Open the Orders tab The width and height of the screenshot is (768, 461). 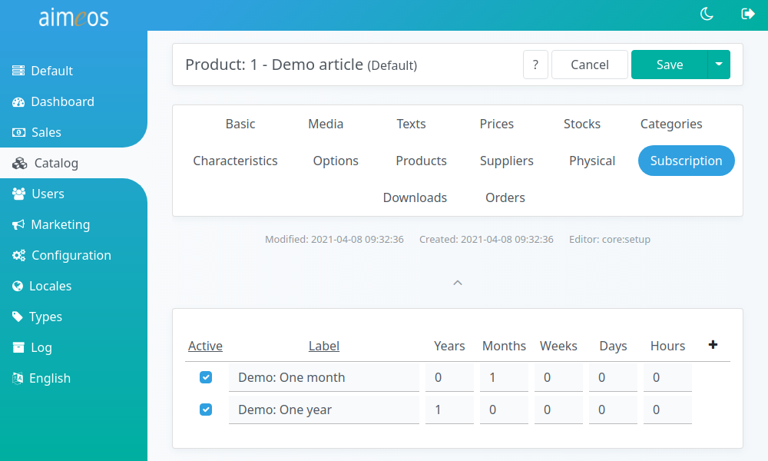505,197
